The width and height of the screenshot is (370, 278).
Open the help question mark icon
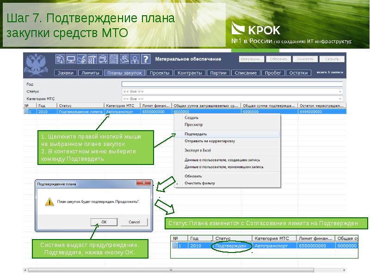pyautogui.click(x=145, y=60)
